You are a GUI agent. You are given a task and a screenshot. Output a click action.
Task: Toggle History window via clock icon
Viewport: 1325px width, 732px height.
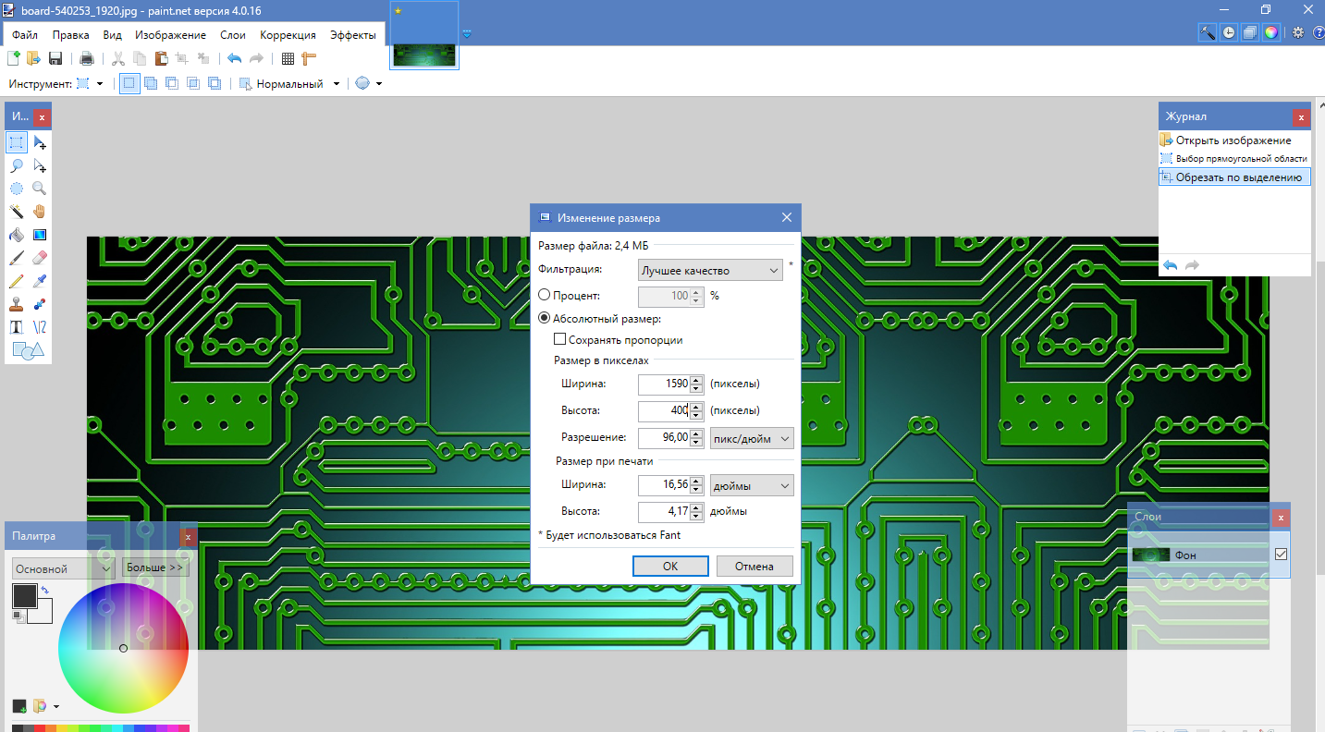coord(1229,32)
